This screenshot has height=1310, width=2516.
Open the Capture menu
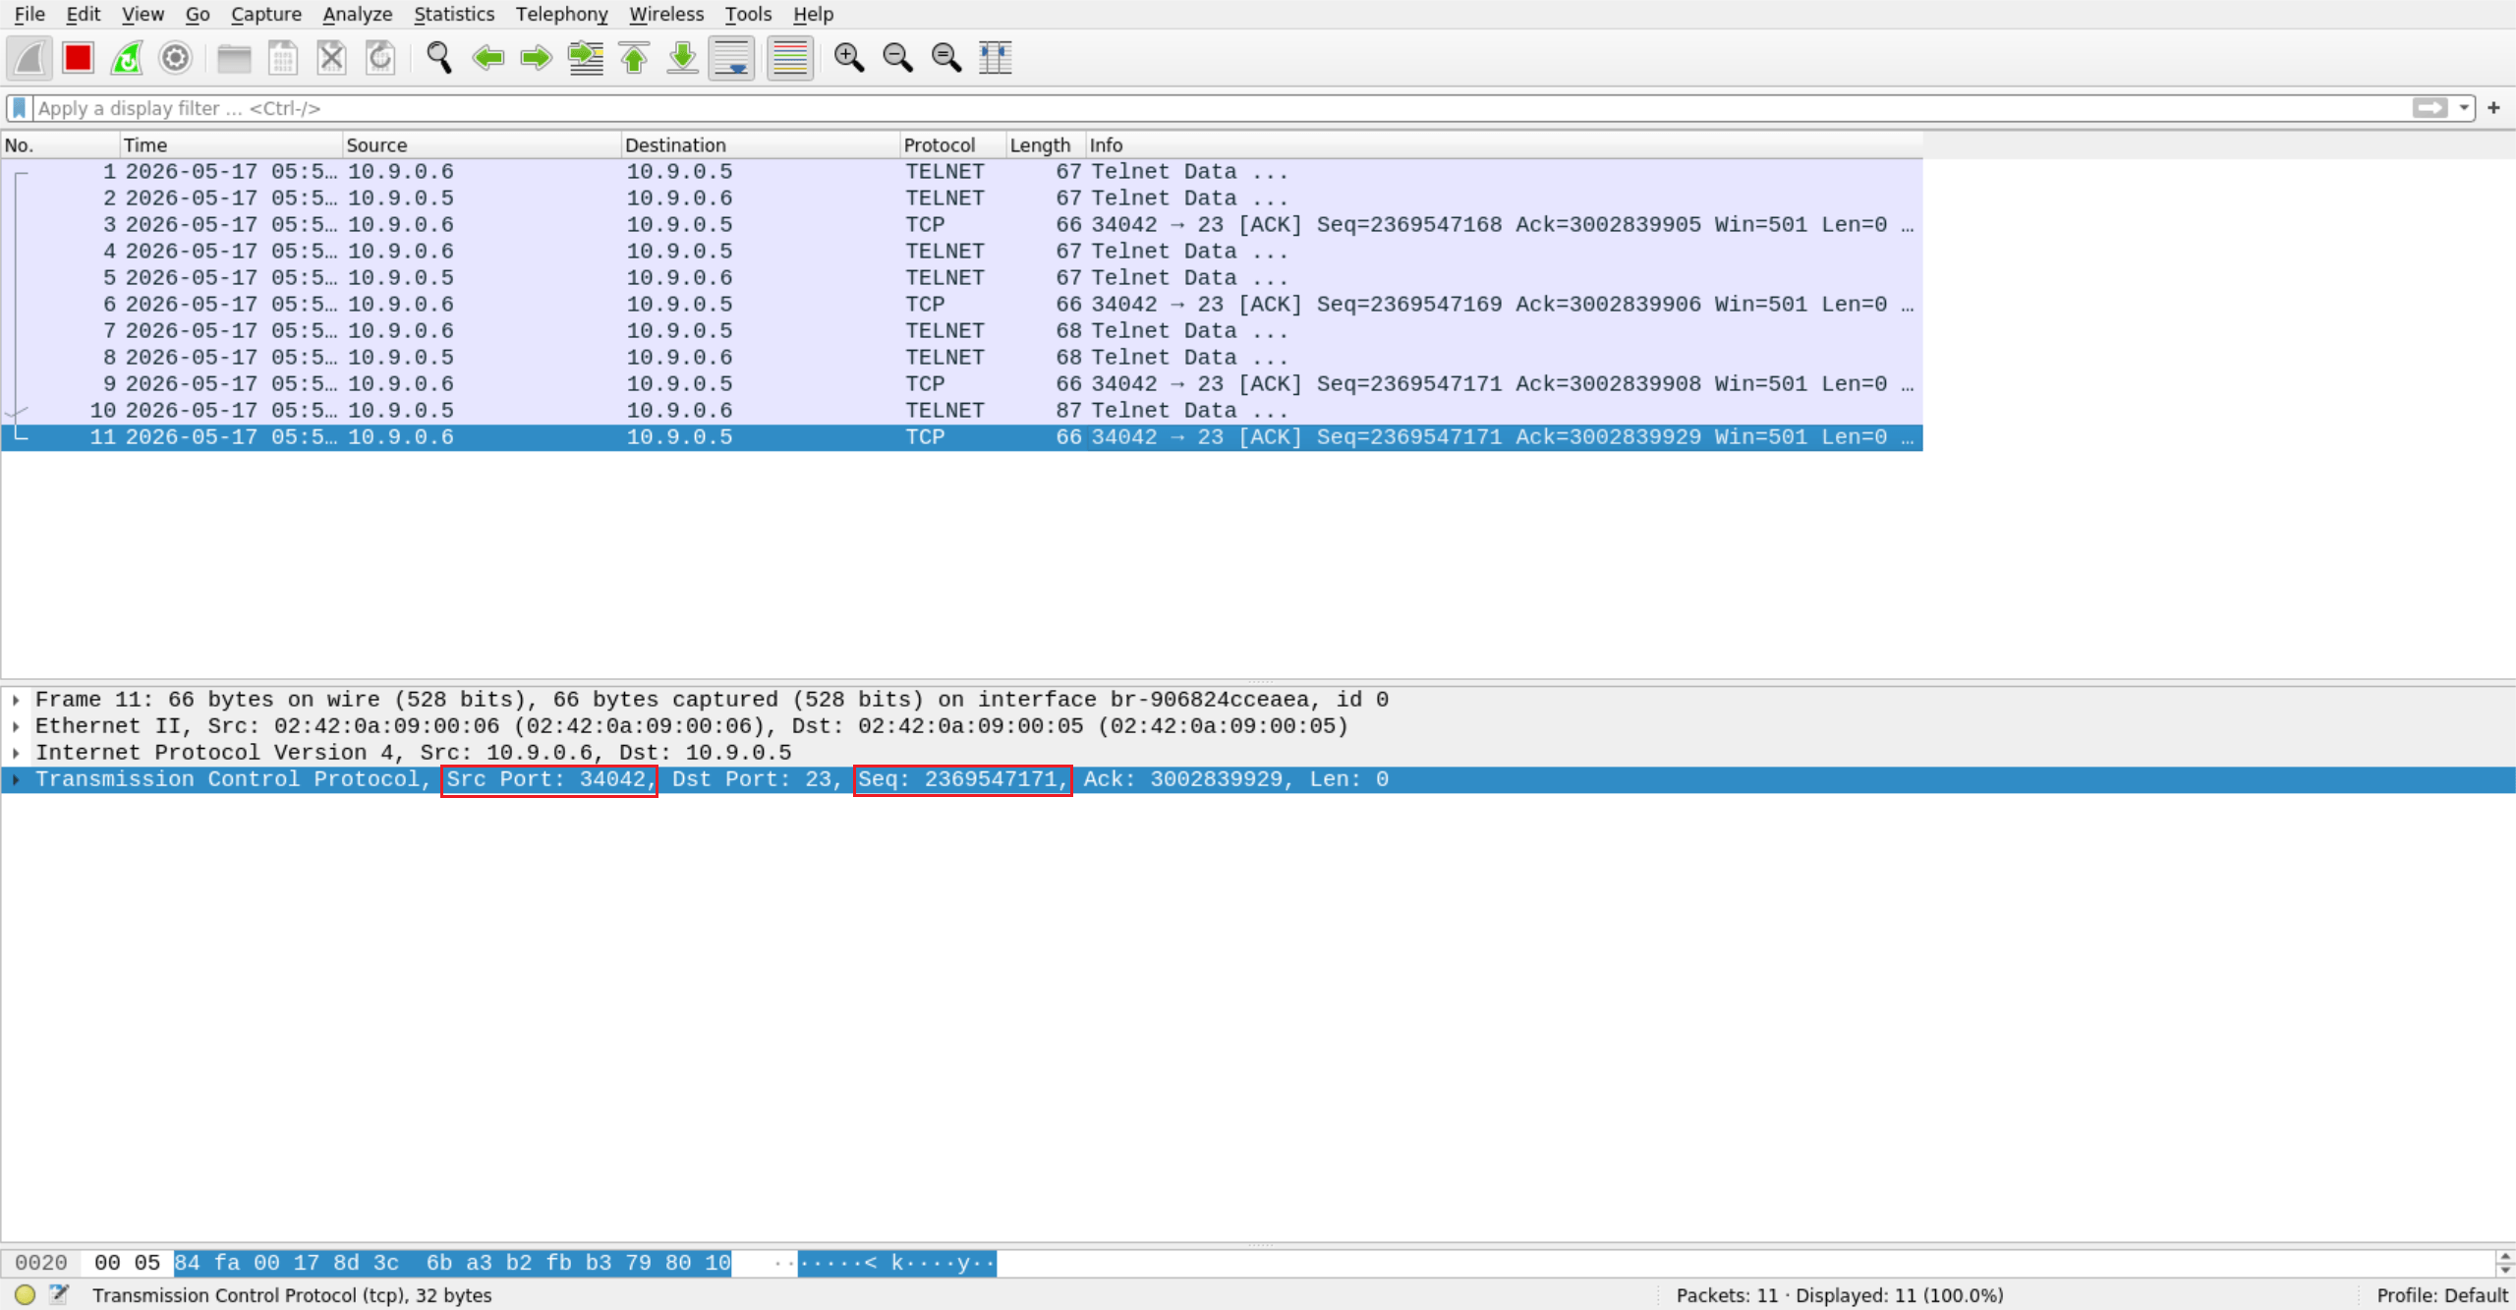coord(266,14)
